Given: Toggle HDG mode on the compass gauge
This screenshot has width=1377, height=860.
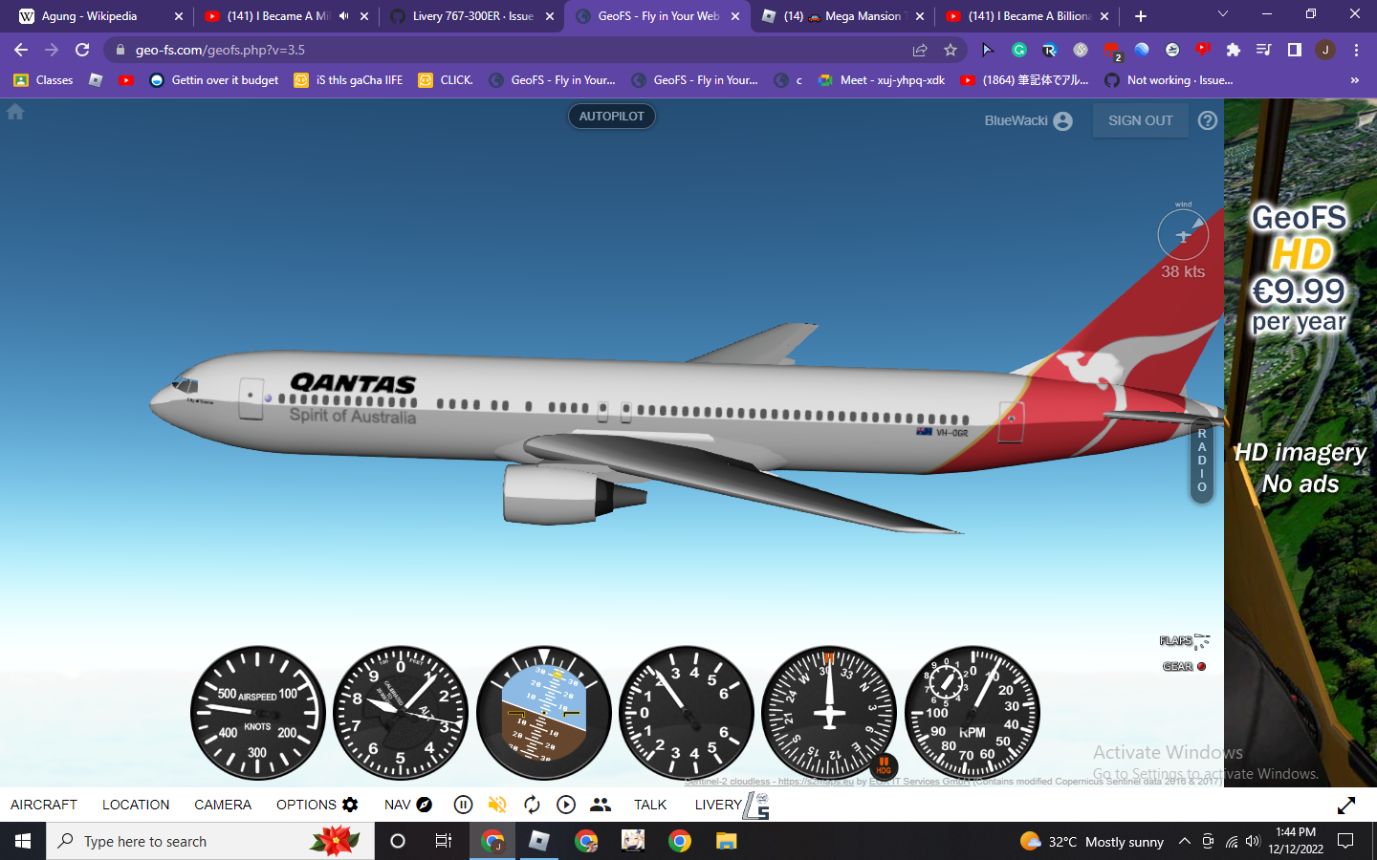Looking at the screenshot, I should click(883, 767).
